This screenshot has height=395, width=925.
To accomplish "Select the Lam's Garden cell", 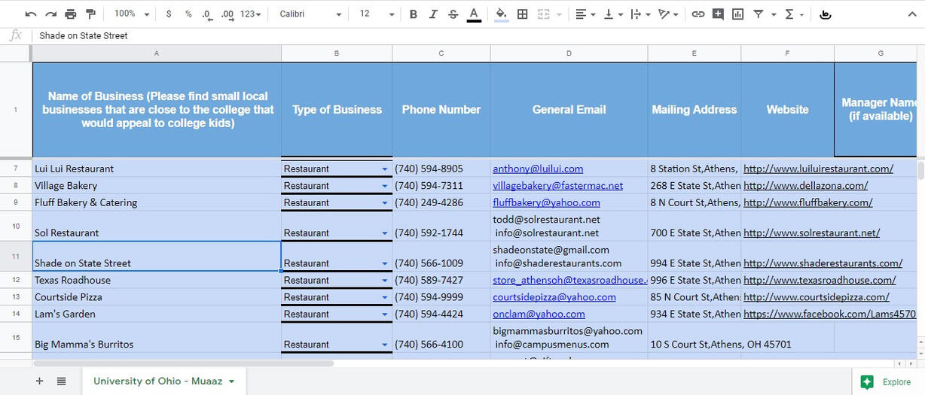I will (x=157, y=314).
